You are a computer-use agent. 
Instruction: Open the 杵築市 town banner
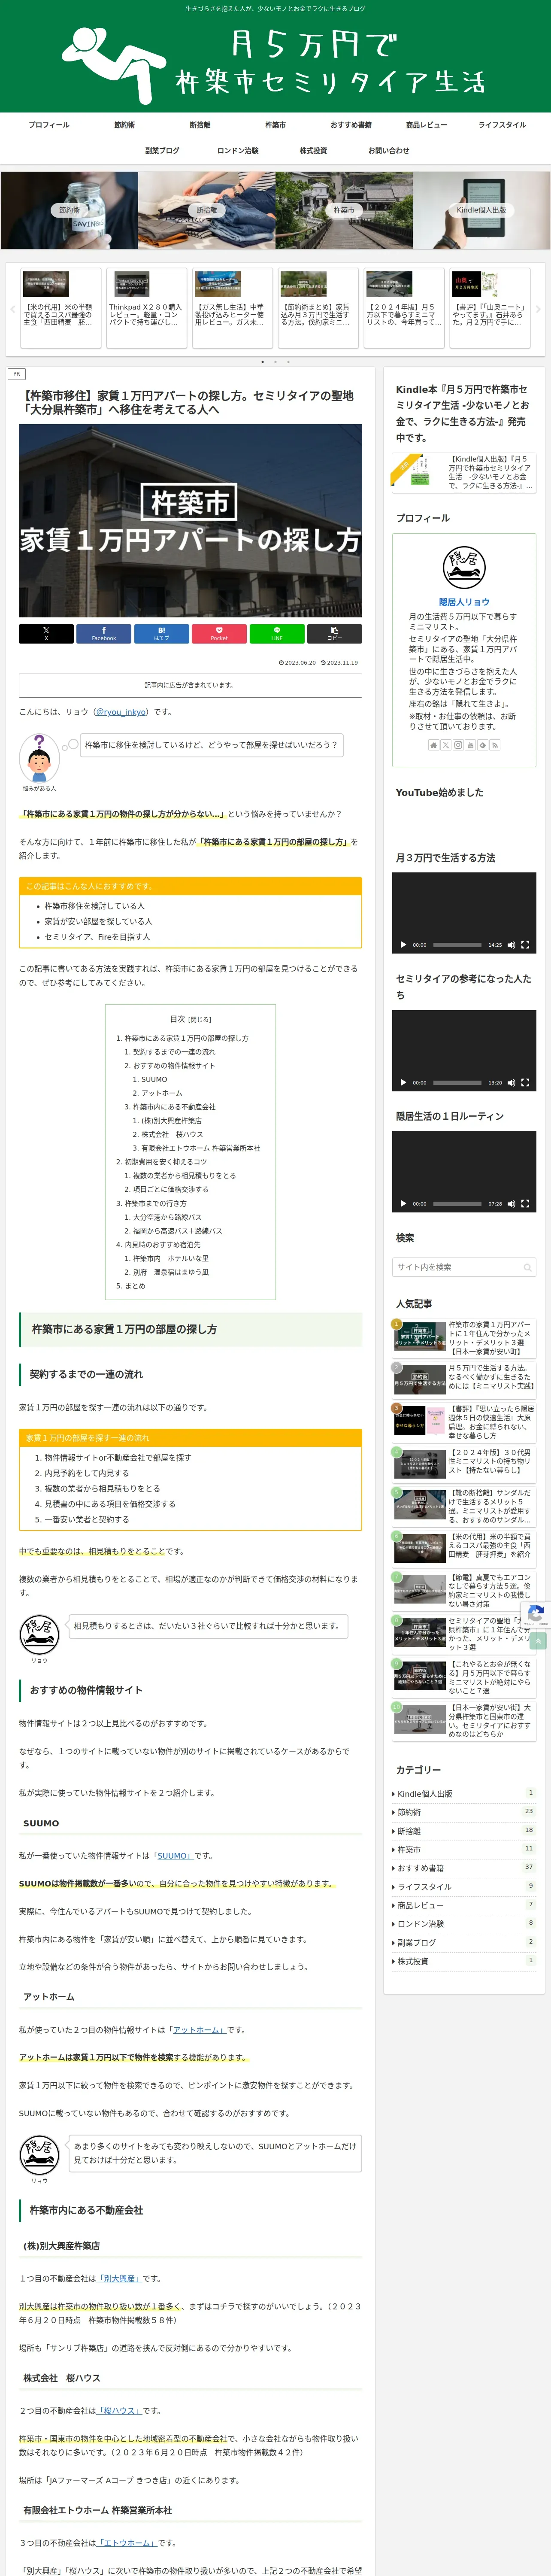[x=344, y=210]
